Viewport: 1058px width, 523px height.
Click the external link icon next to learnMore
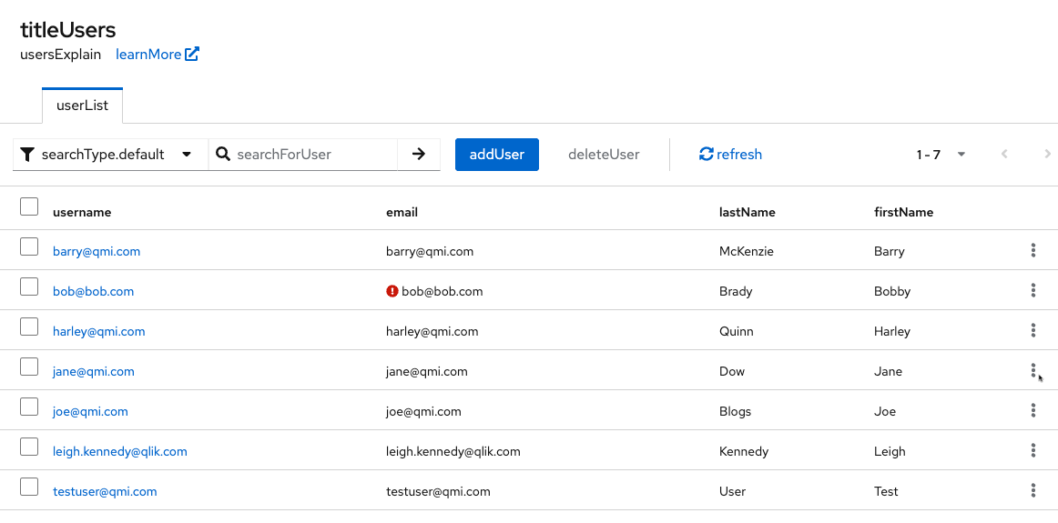[192, 54]
